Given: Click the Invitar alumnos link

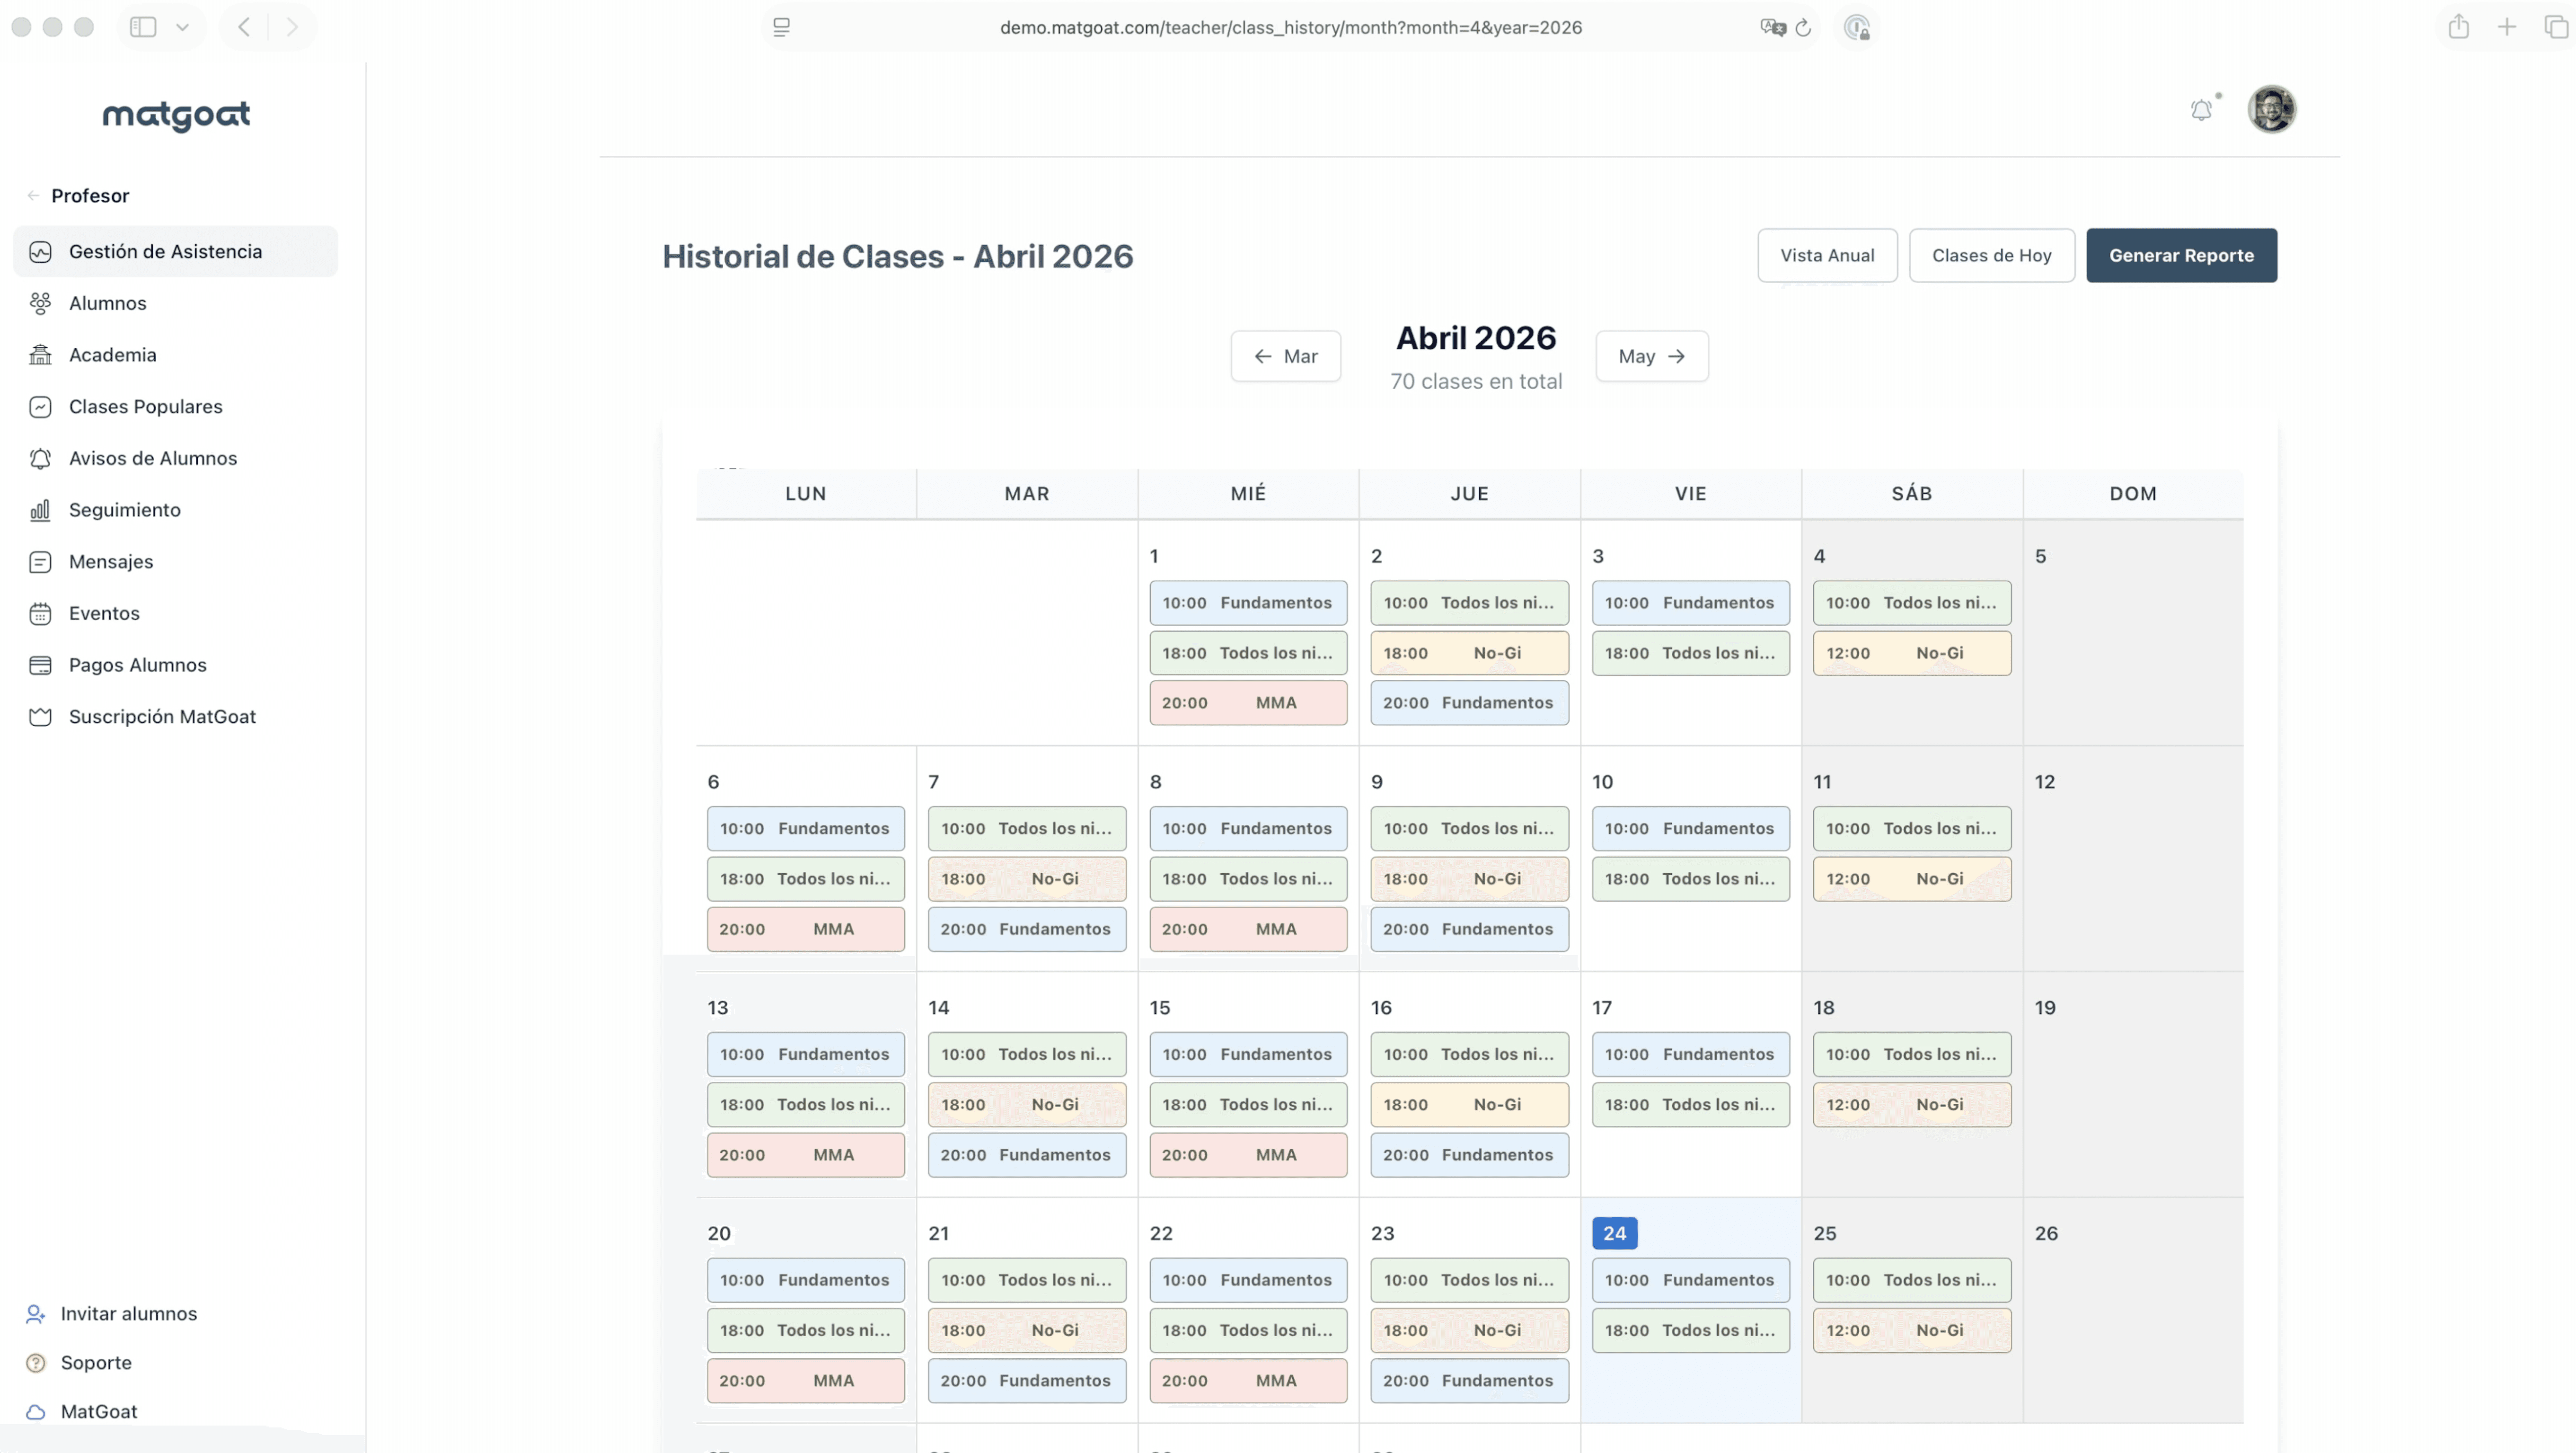Looking at the screenshot, I should click(x=129, y=1314).
